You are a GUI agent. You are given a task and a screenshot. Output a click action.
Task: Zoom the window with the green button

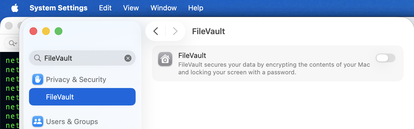pyautogui.click(x=59, y=31)
